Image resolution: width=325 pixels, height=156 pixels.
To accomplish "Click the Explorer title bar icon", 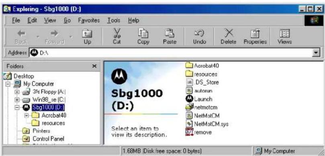I will (x=8, y=9).
